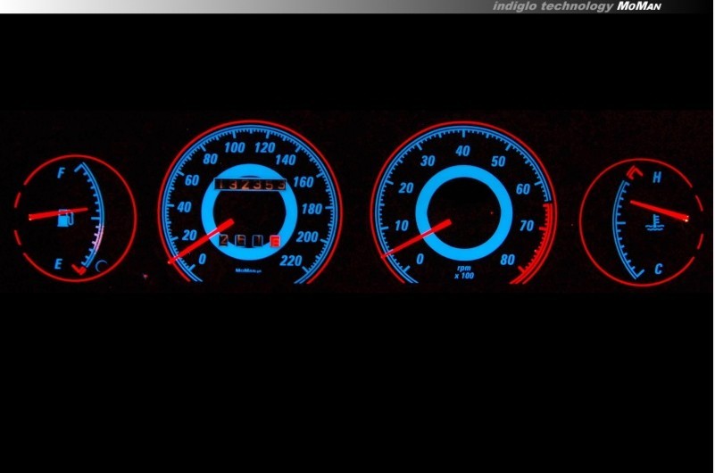This screenshot has height=473, width=715.
Task: Click the C label on temperature gauge
Action: coord(657,269)
